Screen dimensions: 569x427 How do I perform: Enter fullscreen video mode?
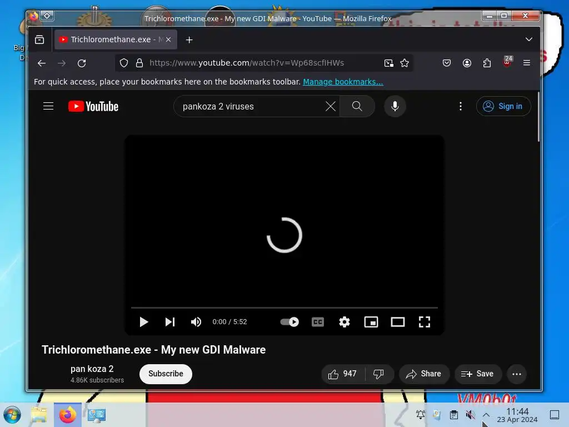pyautogui.click(x=424, y=322)
